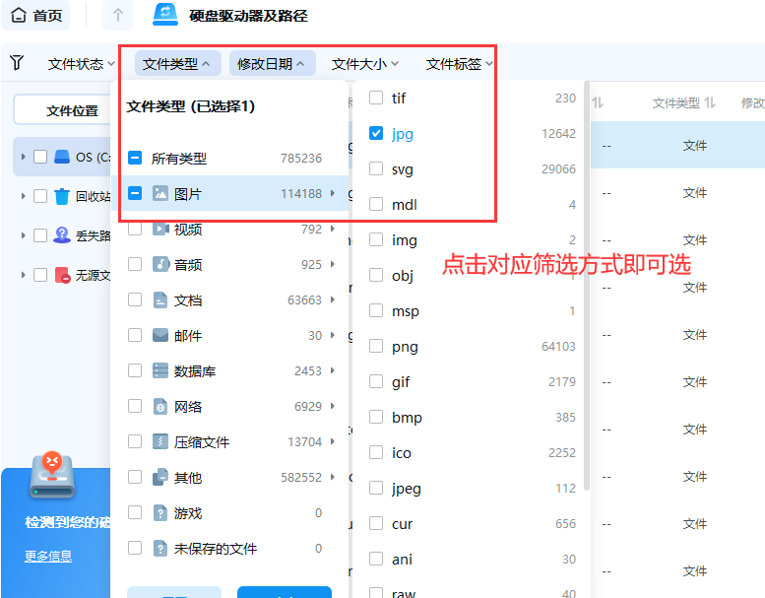Switch to the 文件位置 tab
This screenshot has height=598, width=765.
[63, 110]
